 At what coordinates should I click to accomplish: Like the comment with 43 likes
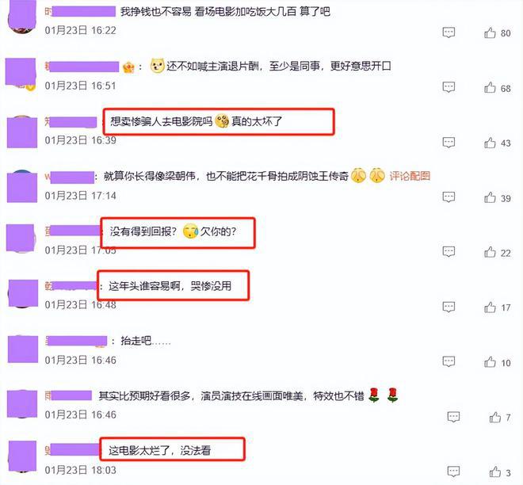point(490,143)
